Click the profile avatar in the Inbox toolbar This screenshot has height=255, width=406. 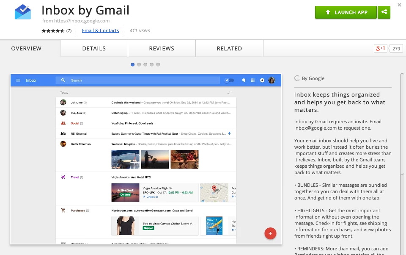pos(272,80)
